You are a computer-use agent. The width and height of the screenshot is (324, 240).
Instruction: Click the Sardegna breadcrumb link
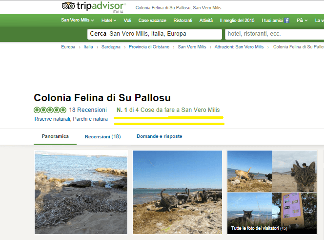111,47
